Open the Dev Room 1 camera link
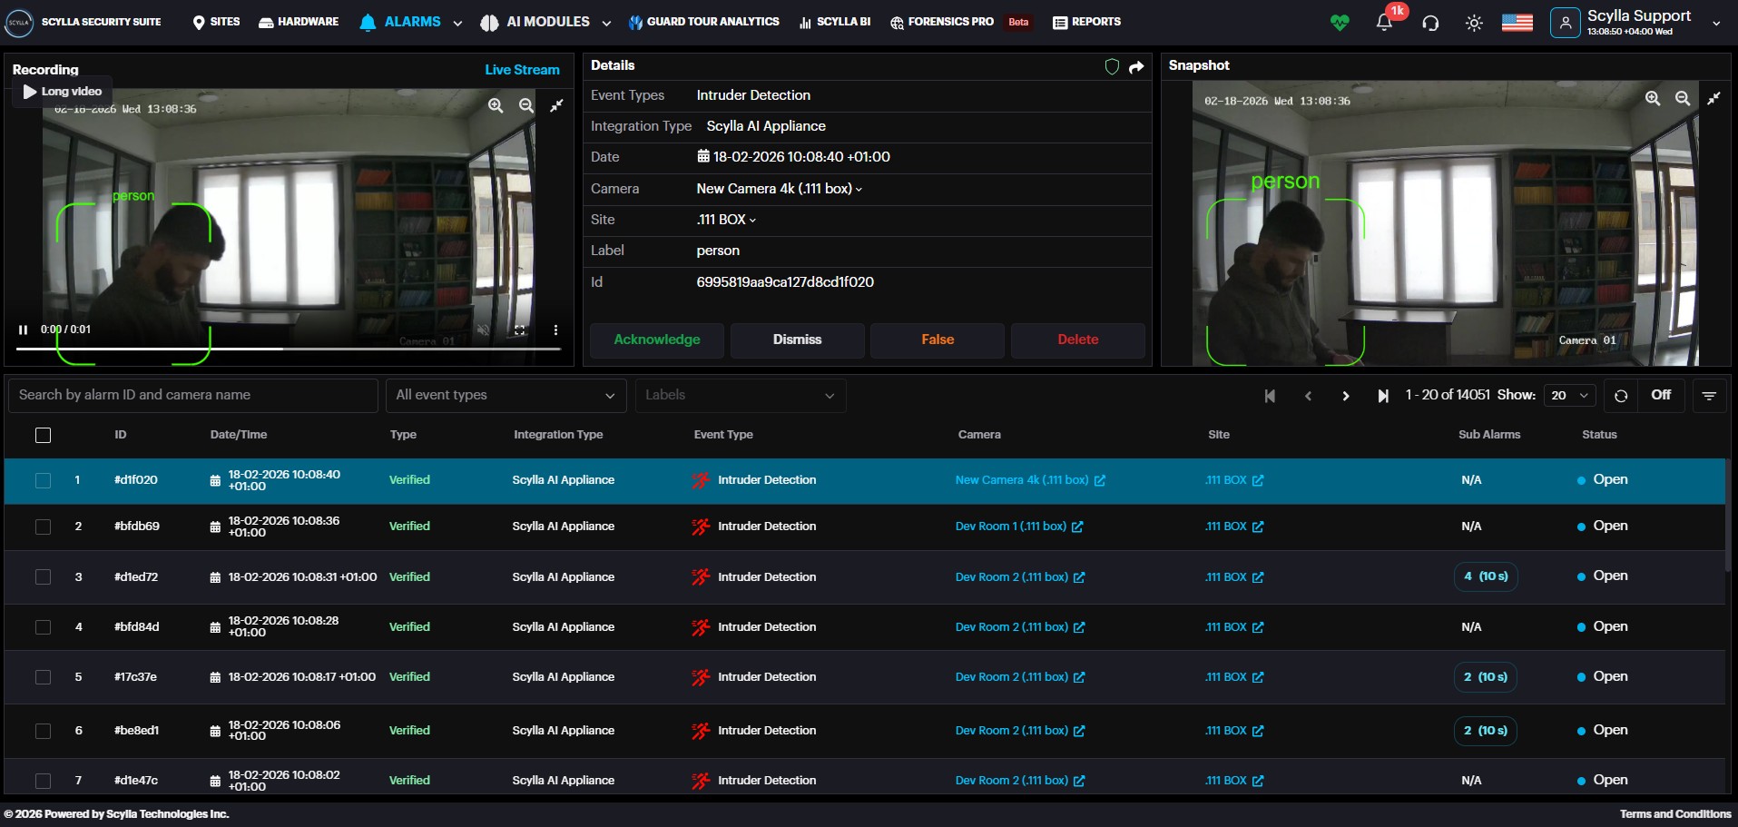The width and height of the screenshot is (1738, 827). click(x=1010, y=527)
